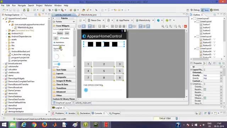Open Google Chrome from the taskbar
Image resolution: width=227 pixels, height=128 pixels.
34,125
